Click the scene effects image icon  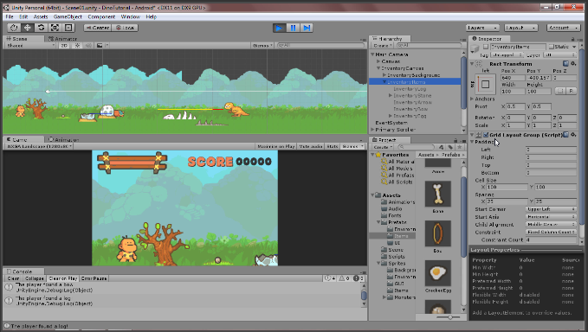click(x=100, y=45)
